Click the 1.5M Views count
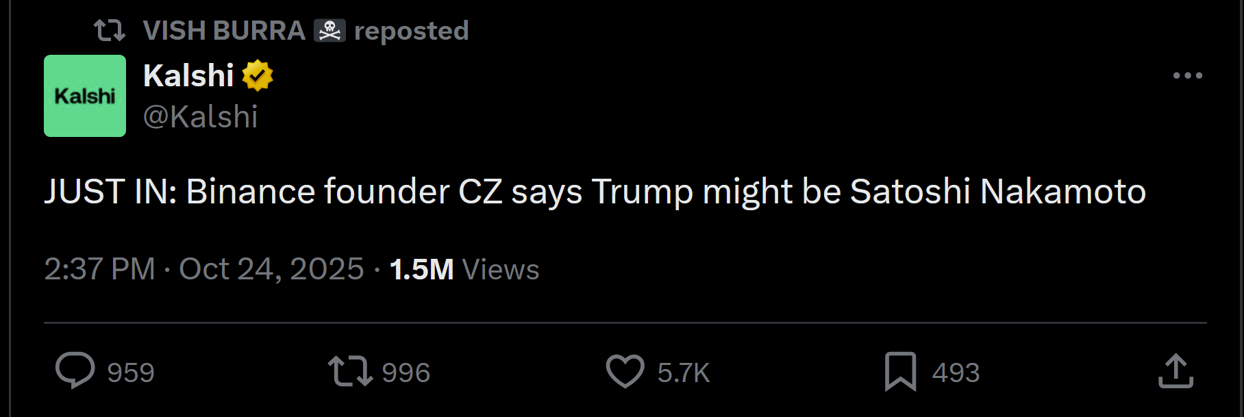Image resolution: width=1244 pixels, height=417 pixels. 464,269
